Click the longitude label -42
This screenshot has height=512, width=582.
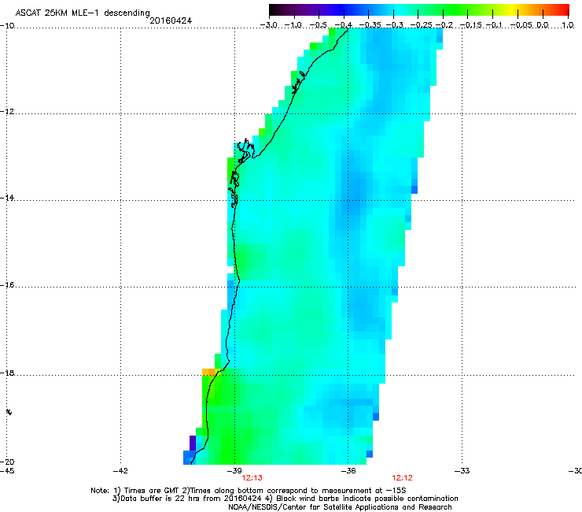pyautogui.click(x=120, y=471)
